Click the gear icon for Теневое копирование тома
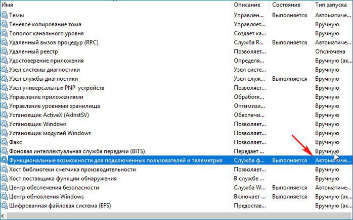Viewport: 353px width, 220px height. (4, 24)
